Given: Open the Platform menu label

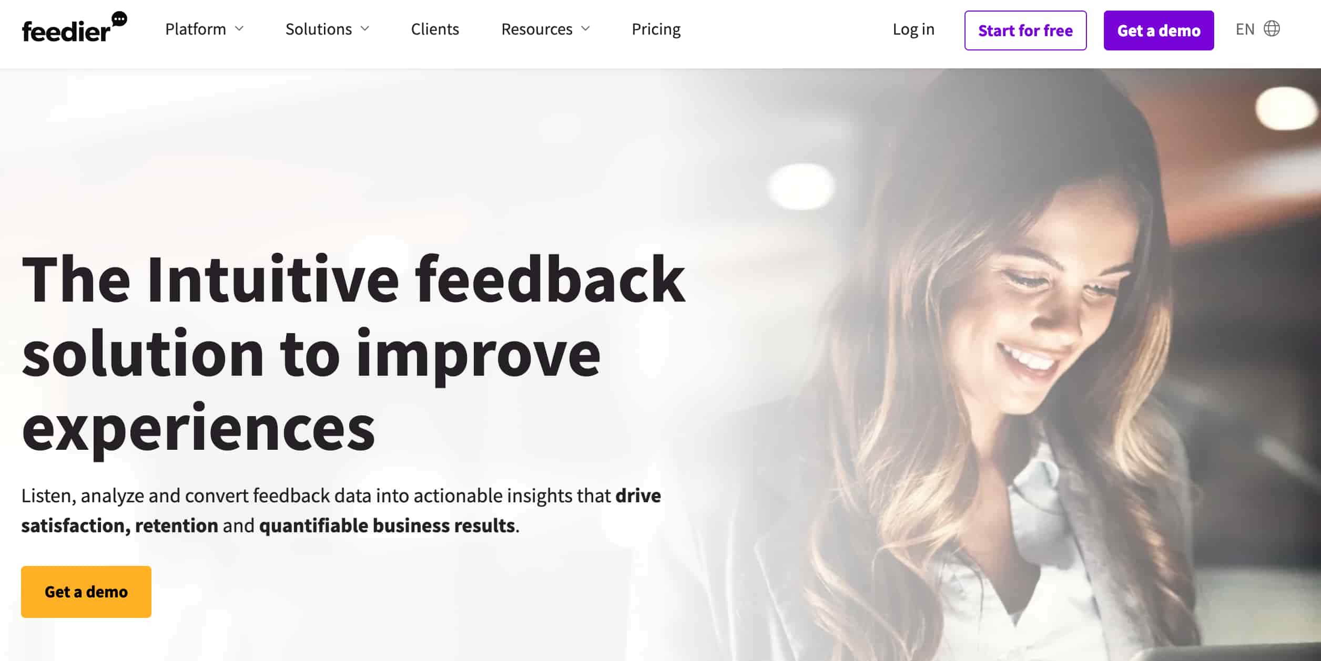Looking at the screenshot, I should click(196, 29).
